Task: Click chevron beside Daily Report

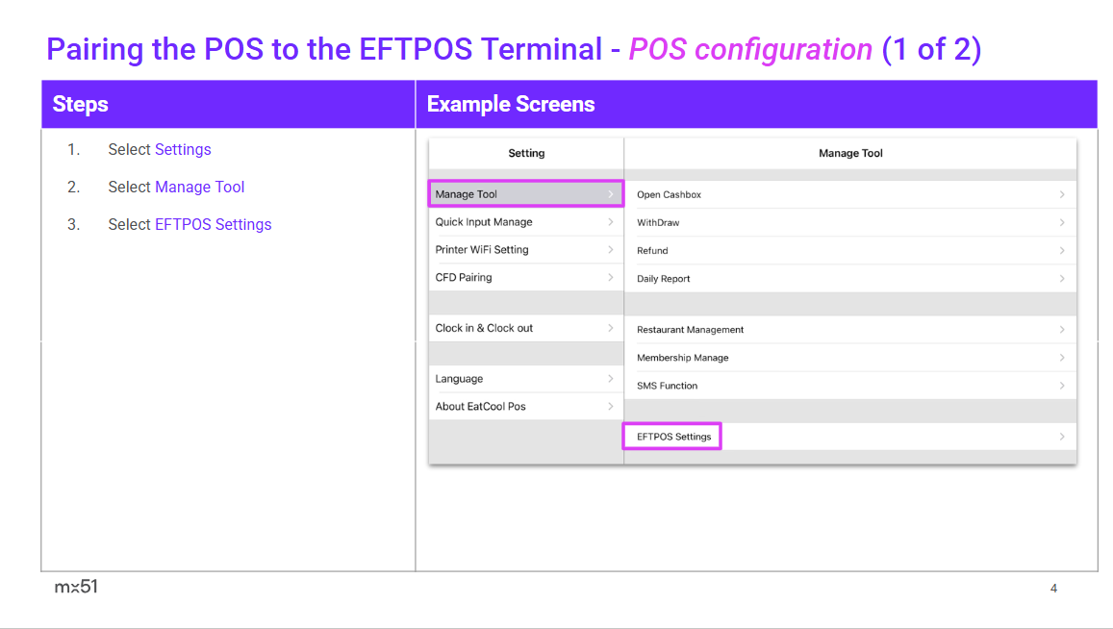Action: point(1062,279)
